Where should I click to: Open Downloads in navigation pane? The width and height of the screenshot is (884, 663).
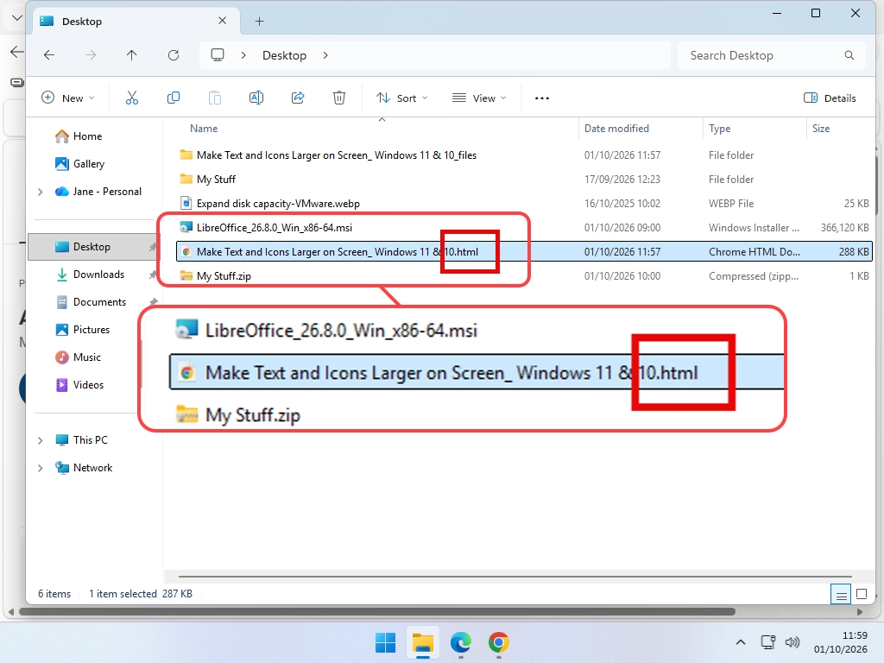(90, 275)
